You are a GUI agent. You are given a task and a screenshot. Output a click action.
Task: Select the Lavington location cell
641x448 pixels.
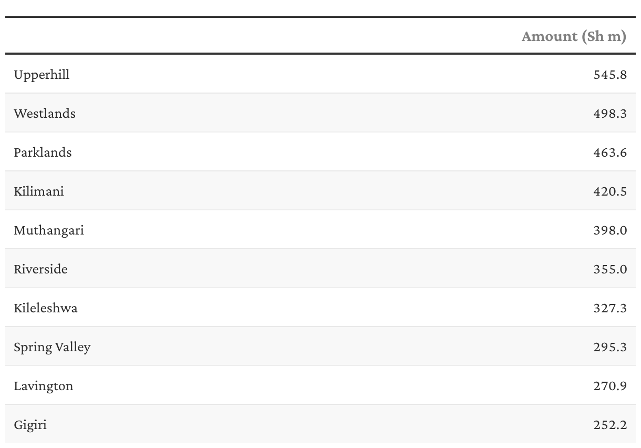pos(44,386)
